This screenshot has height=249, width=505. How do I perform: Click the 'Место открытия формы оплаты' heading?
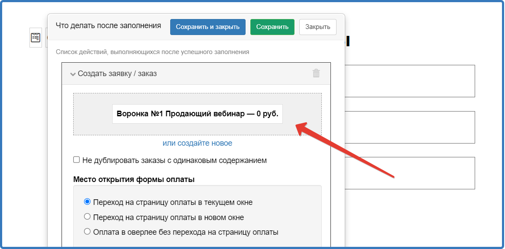point(134,179)
